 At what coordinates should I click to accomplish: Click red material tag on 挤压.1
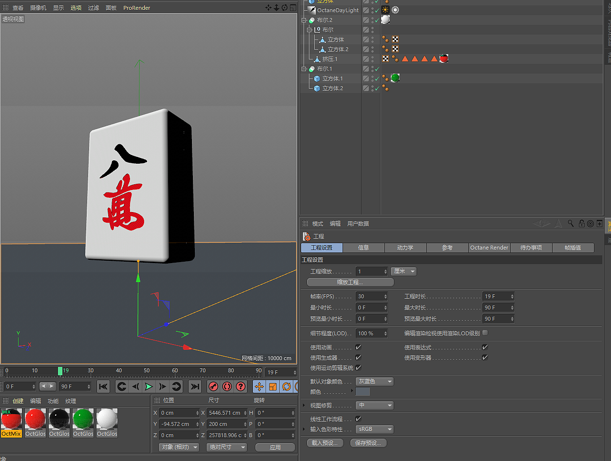(x=444, y=58)
